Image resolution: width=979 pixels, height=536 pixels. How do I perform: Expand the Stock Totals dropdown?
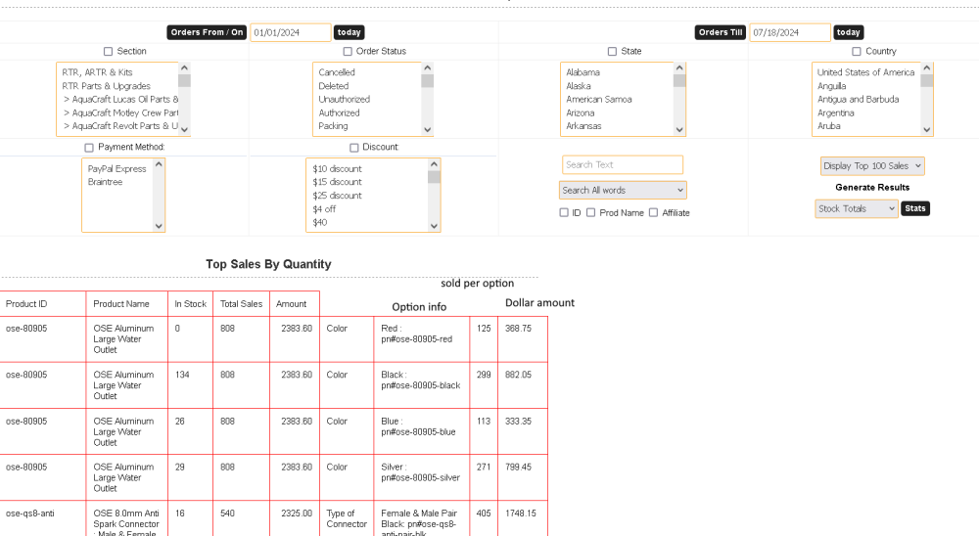[x=856, y=208]
